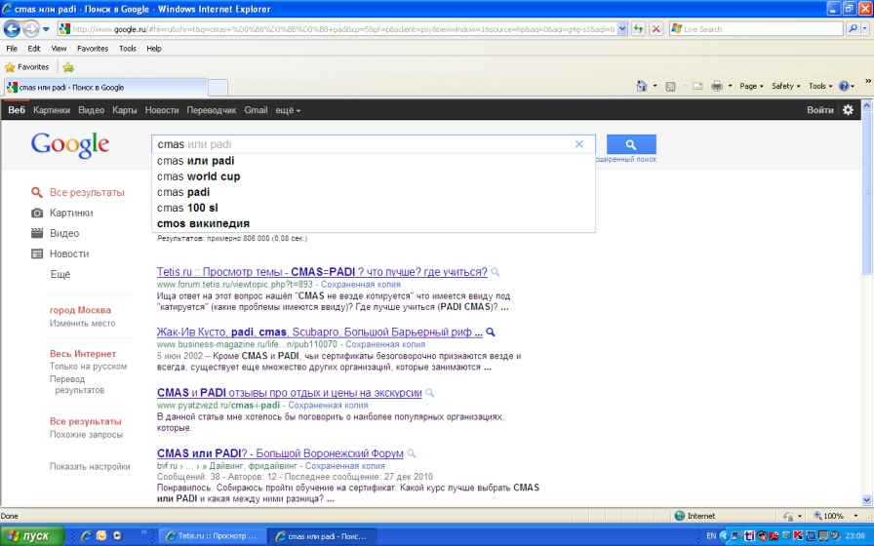The width and height of the screenshot is (874, 546).
Task: Select Видео with clapperboard icon in sidebar
Action: [56, 233]
